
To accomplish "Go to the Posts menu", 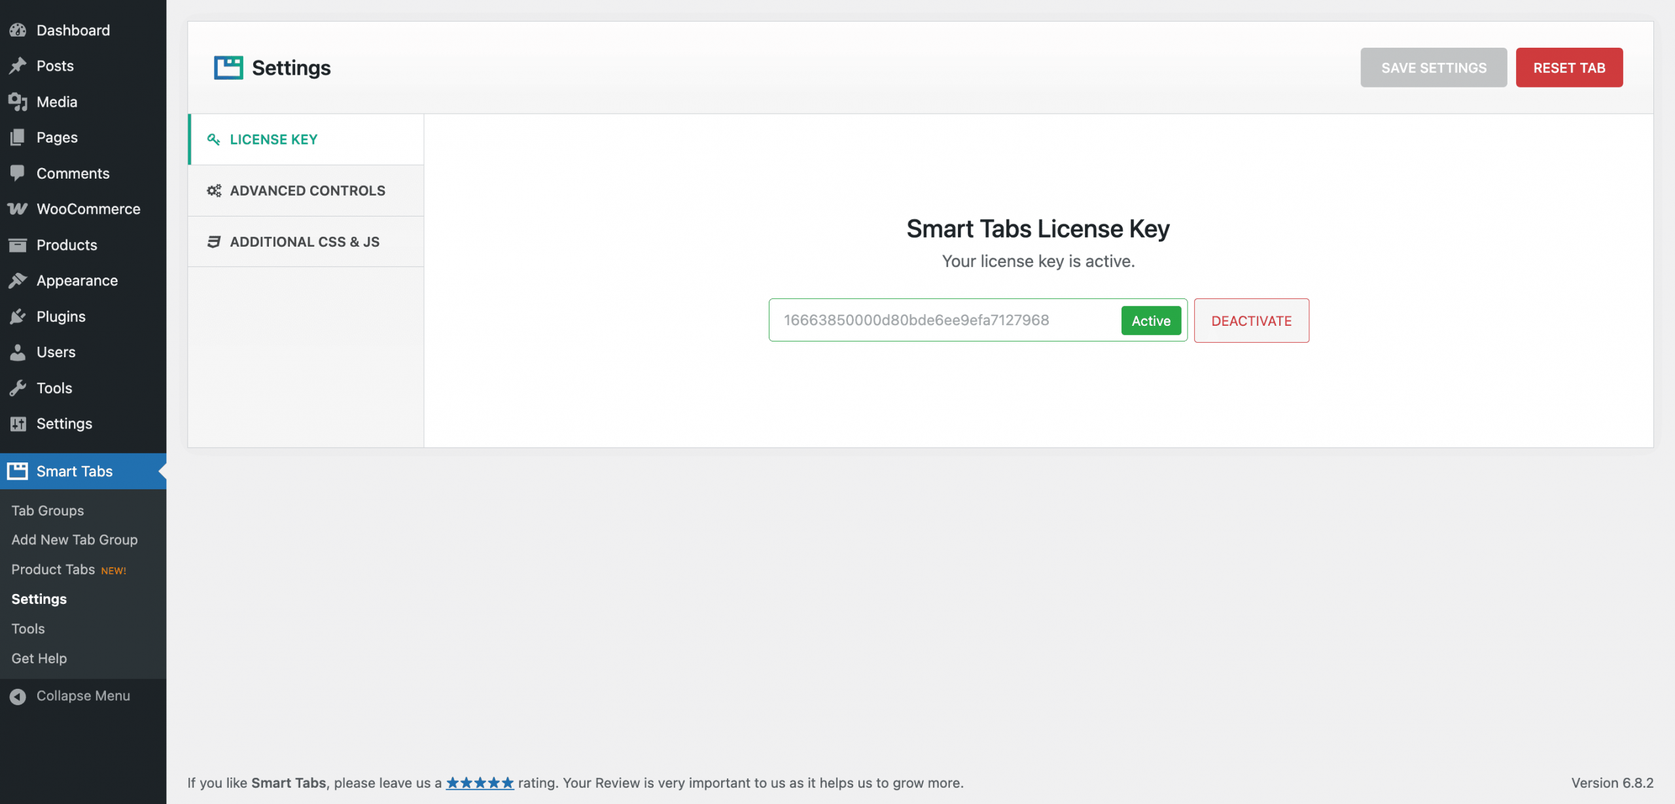I will point(83,66).
